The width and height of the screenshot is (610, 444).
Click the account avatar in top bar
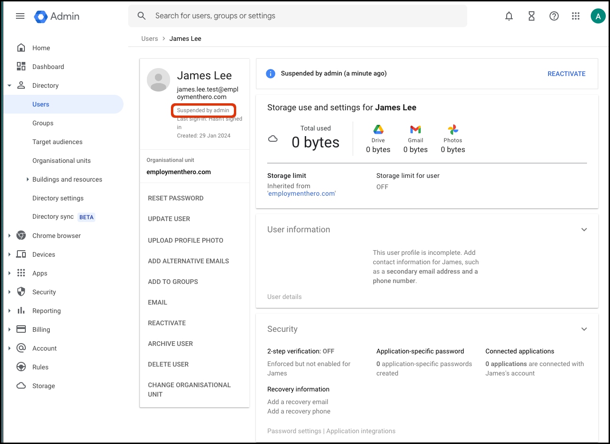pos(598,16)
